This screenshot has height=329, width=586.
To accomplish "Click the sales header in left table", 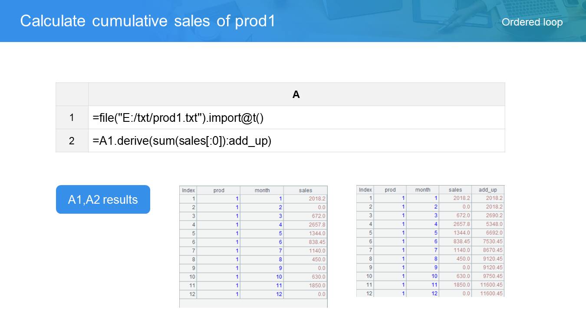I will click(305, 190).
